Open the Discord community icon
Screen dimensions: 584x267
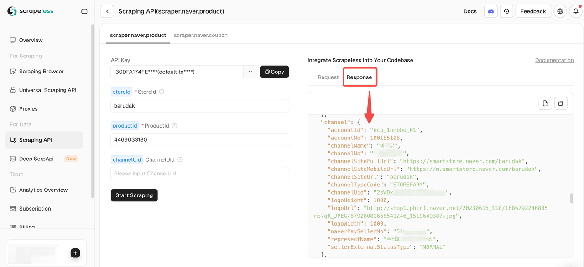point(491,11)
